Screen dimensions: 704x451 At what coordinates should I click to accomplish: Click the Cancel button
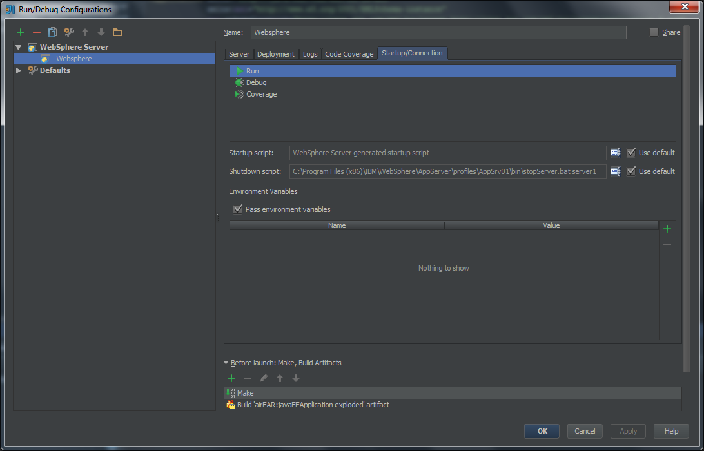[x=585, y=431]
